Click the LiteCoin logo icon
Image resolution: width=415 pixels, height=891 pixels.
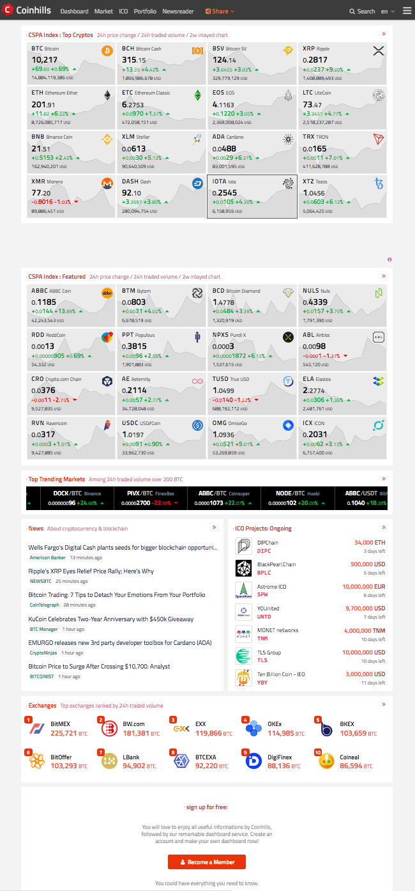tap(379, 95)
